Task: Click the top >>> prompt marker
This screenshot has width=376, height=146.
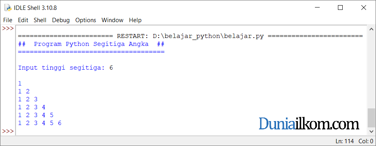Action: tap(8, 28)
